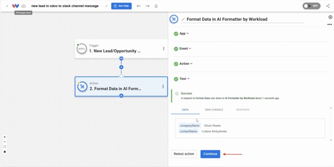This screenshot has width=334, height=167.
Task: Close the step panel with X icon
Action: coord(330,17)
